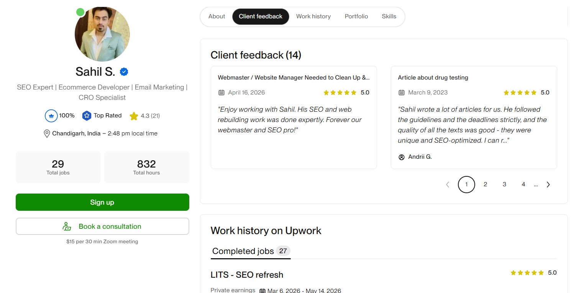Click the yellow star rating icon near 4.3
Viewport: 579px width, 293px height.
[x=134, y=116]
